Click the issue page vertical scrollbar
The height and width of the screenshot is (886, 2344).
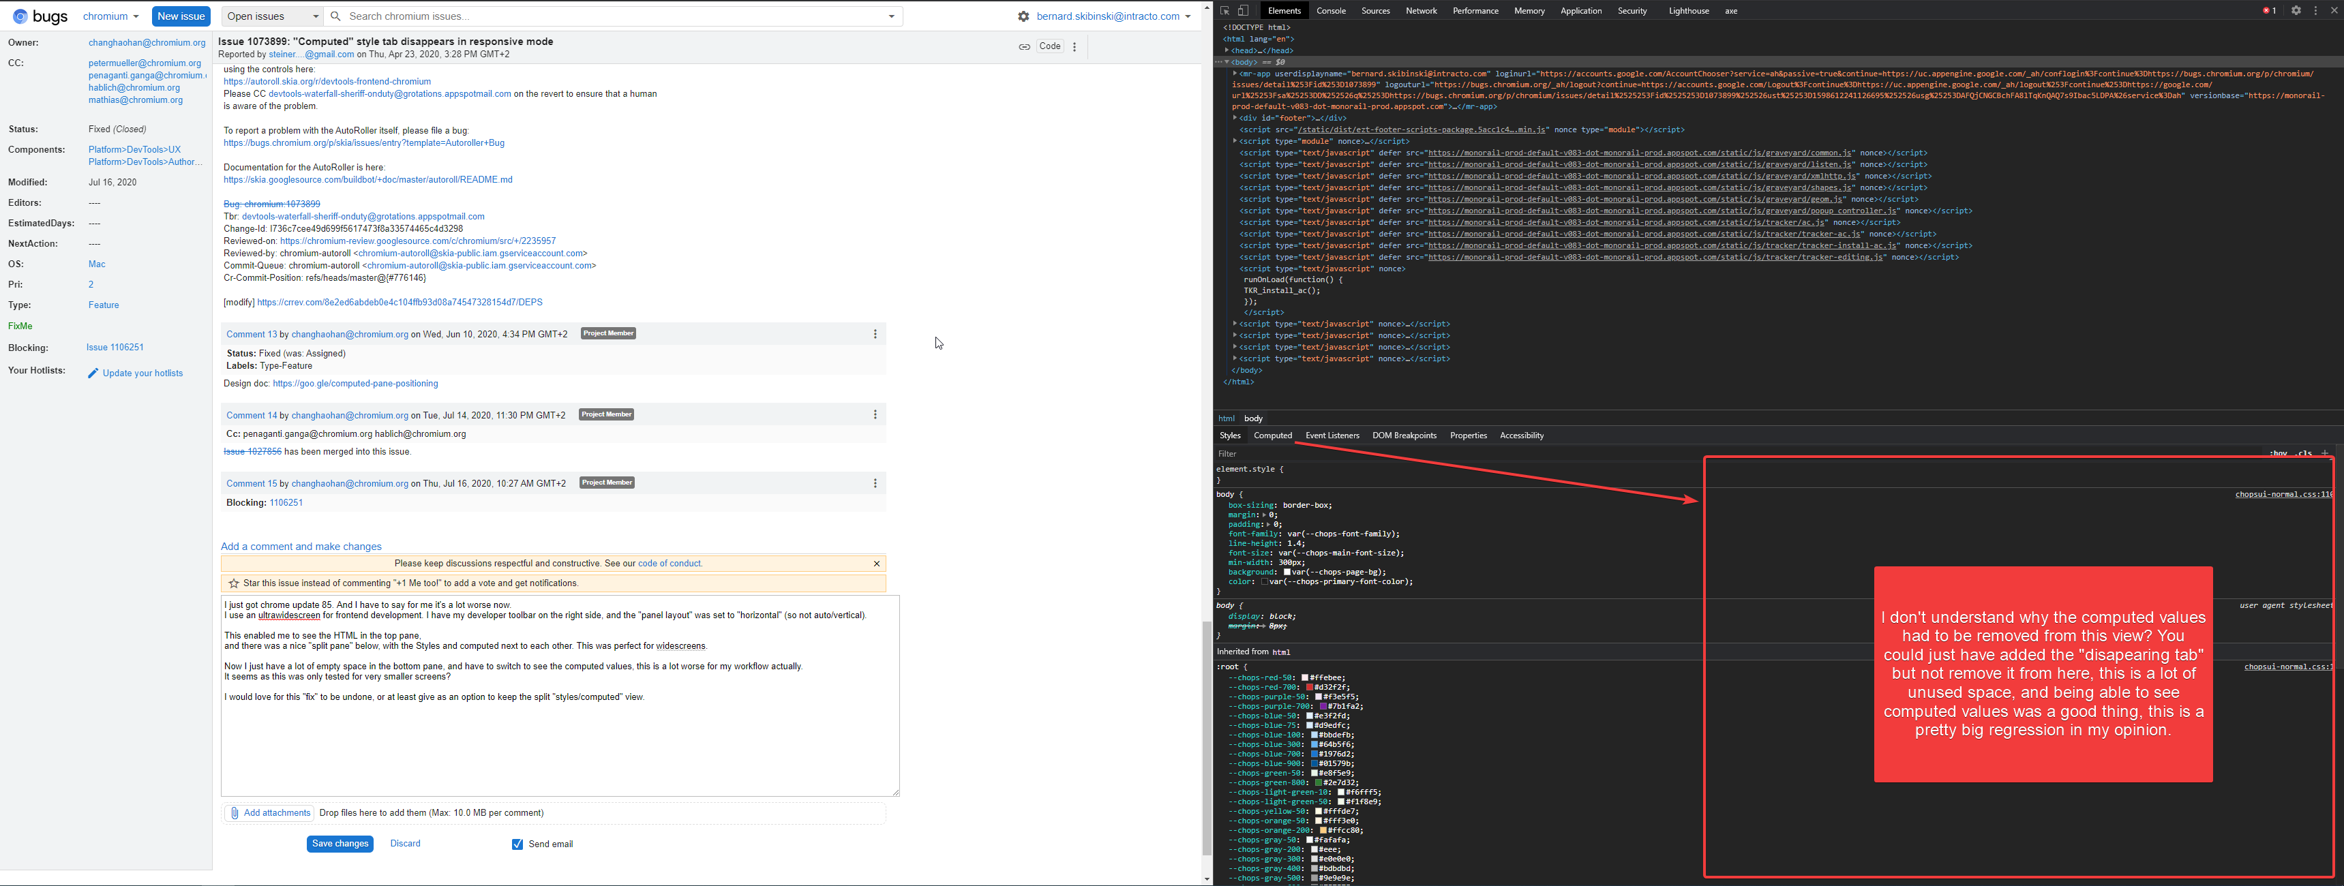1207,739
